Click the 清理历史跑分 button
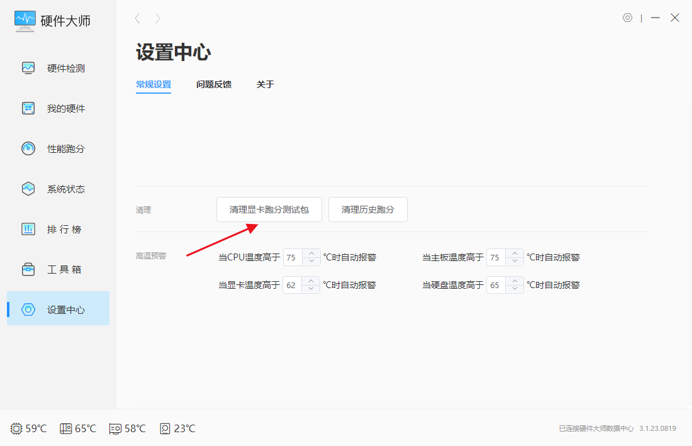 pyautogui.click(x=368, y=209)
